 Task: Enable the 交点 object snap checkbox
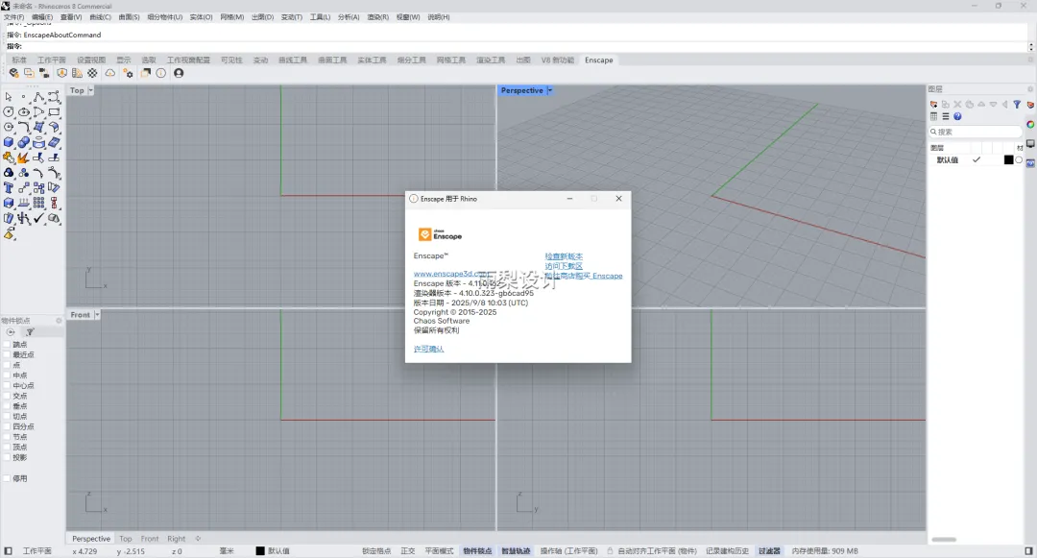point(8,396)
